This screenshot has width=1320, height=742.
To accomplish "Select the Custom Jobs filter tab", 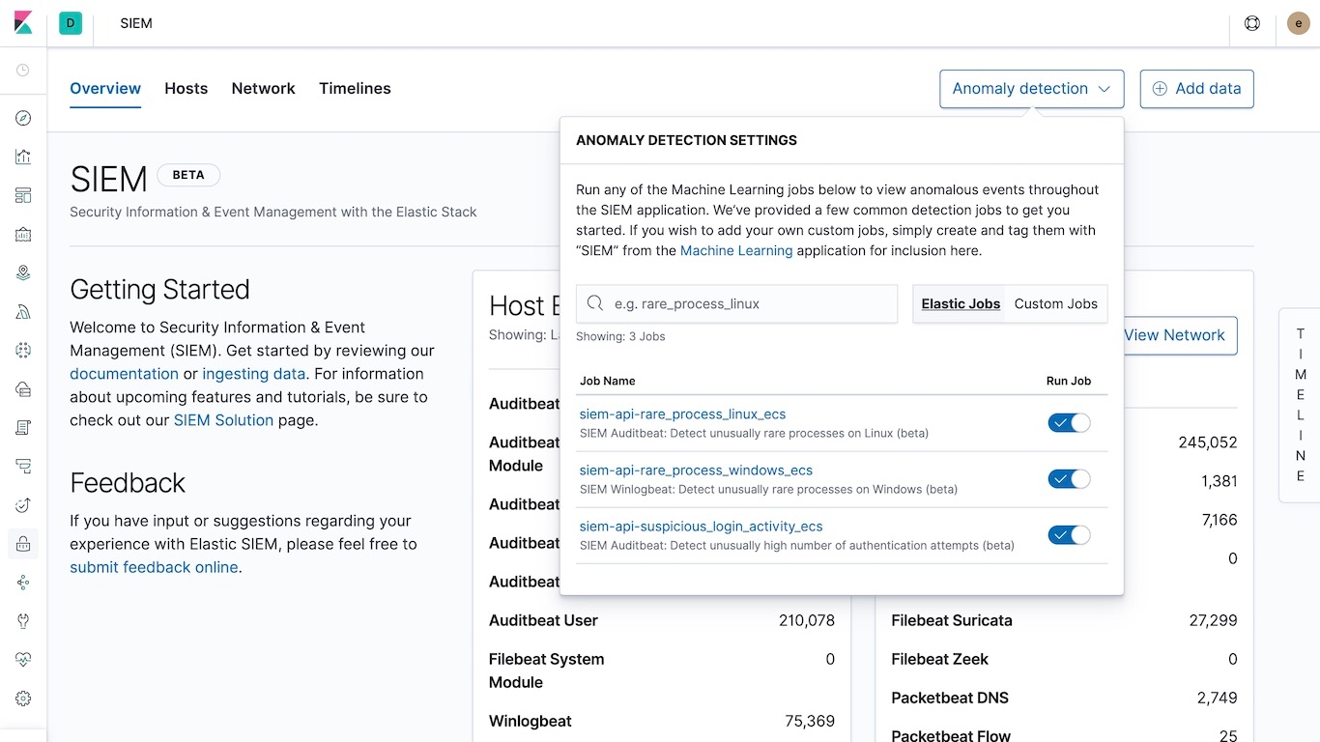I will click(1055, 303).
